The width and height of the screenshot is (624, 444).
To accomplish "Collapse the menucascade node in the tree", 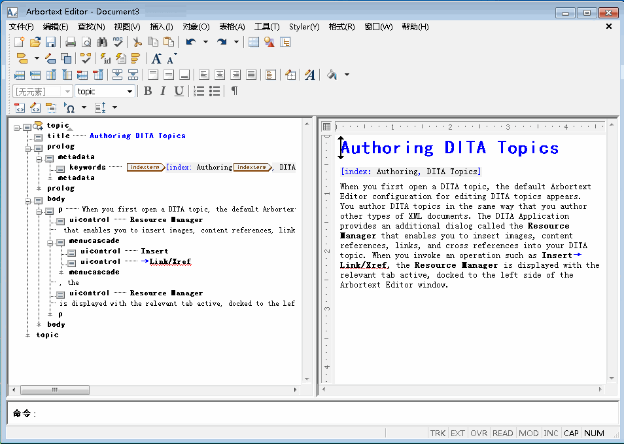I will click(50, 243).
